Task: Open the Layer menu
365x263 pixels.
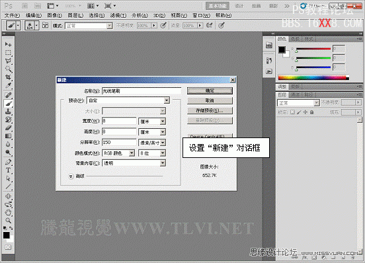Action: 75,15
